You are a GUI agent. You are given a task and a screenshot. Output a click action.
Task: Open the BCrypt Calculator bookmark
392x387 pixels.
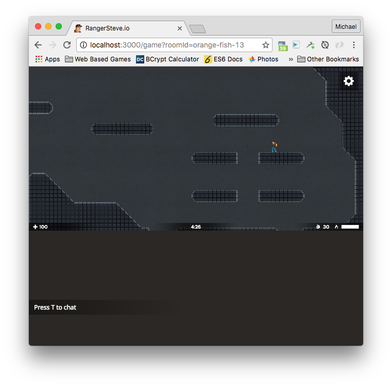[167, 59]
